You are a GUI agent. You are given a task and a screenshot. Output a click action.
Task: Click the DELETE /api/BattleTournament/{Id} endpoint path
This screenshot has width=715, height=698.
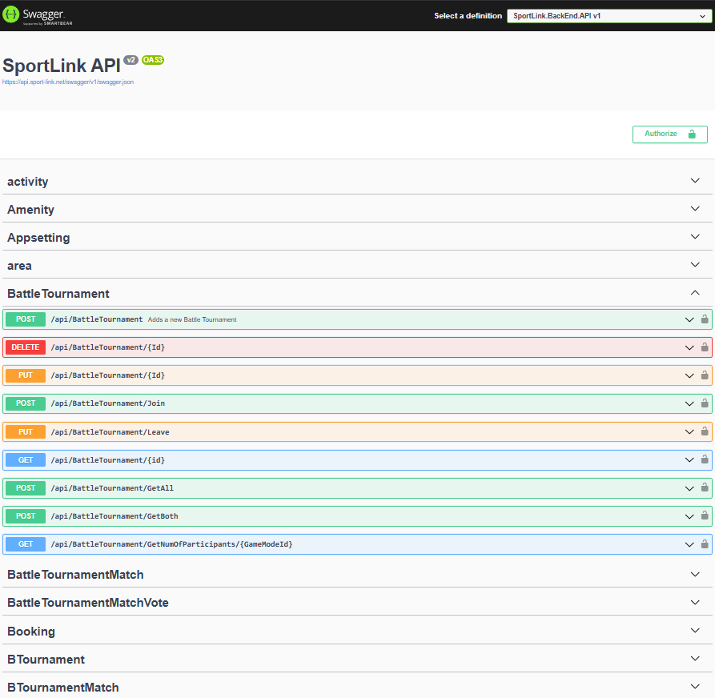point(108,347)
